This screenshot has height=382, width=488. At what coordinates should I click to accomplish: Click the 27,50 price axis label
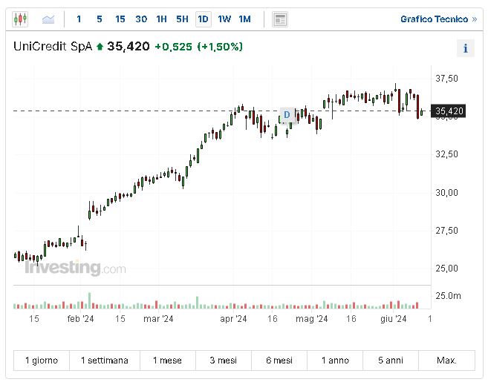point(446,231)
